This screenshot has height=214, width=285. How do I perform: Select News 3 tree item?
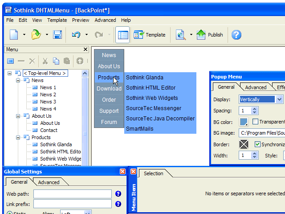pyautogui.click(x=48, y=102)
